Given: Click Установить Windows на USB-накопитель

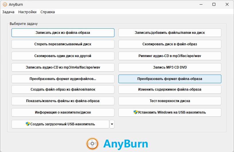Looking at the screenshot, I should click(x=170, y=112).
